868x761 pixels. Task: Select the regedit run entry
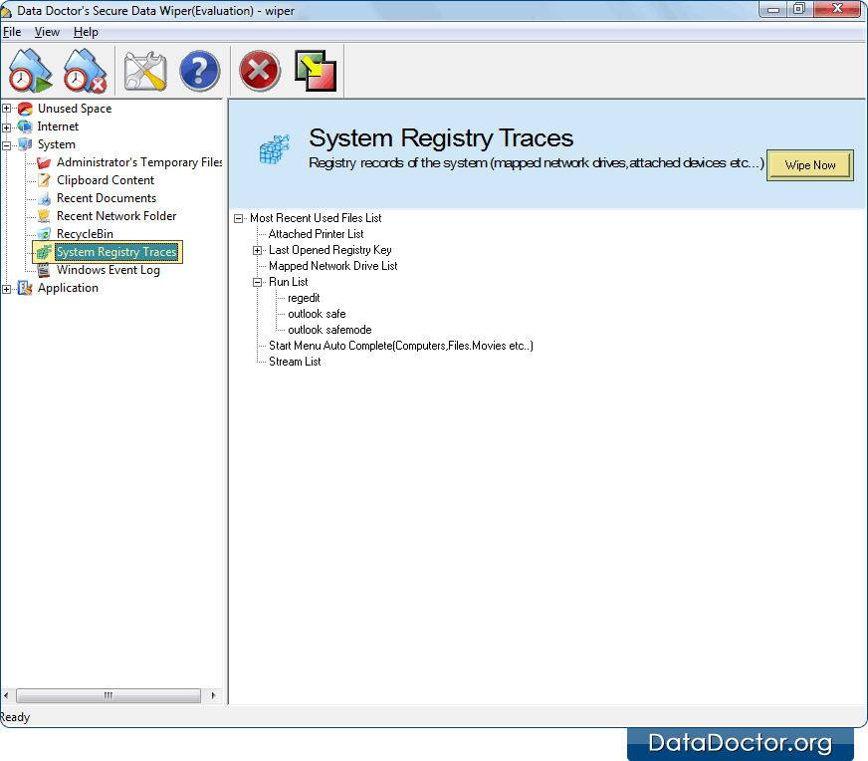tap(304, 298)
